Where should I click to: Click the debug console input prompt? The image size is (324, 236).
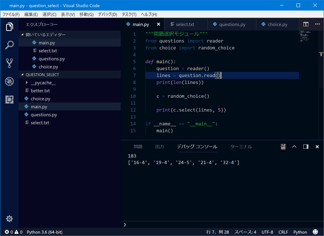[x=222, y=225]
